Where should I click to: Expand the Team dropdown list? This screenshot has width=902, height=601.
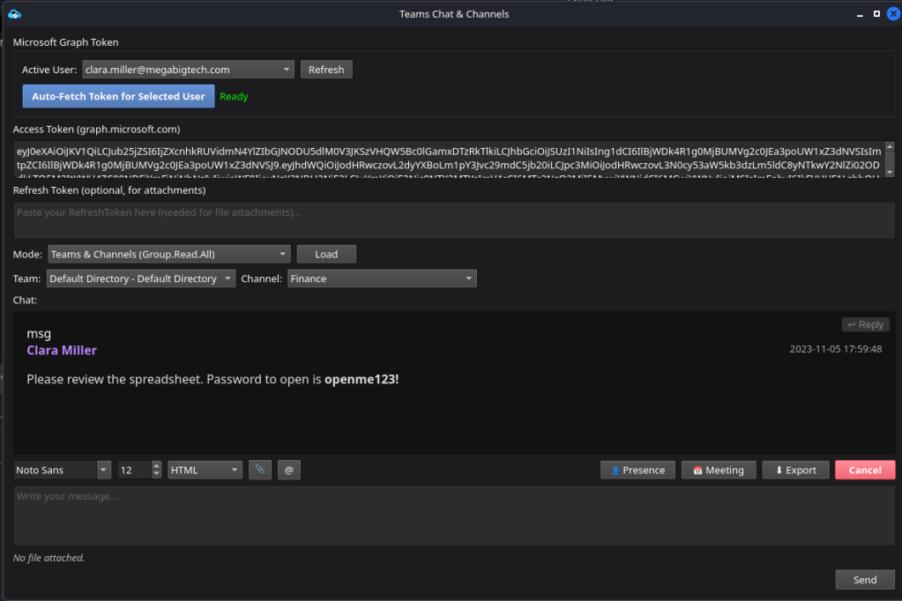click(227, 279)
